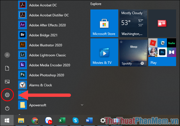Open Excel from taskbar
Viewport: 180px width, 126px height.
[62, 120]
